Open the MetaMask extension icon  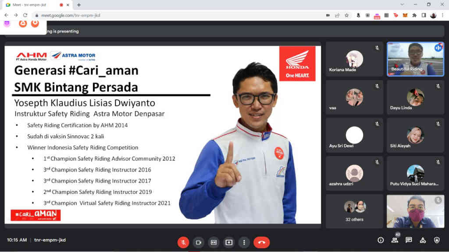[405, 14]
